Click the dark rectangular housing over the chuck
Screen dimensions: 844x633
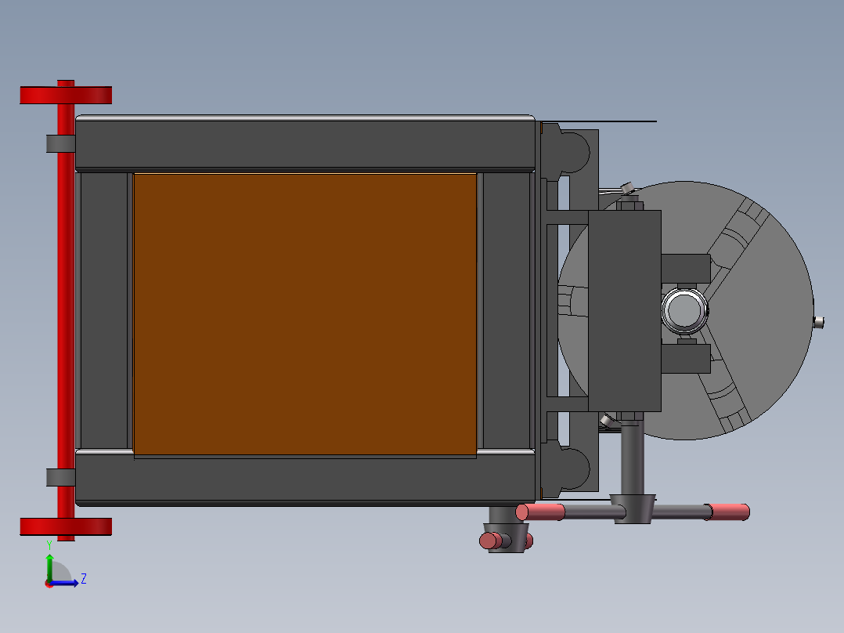(624, 311)
